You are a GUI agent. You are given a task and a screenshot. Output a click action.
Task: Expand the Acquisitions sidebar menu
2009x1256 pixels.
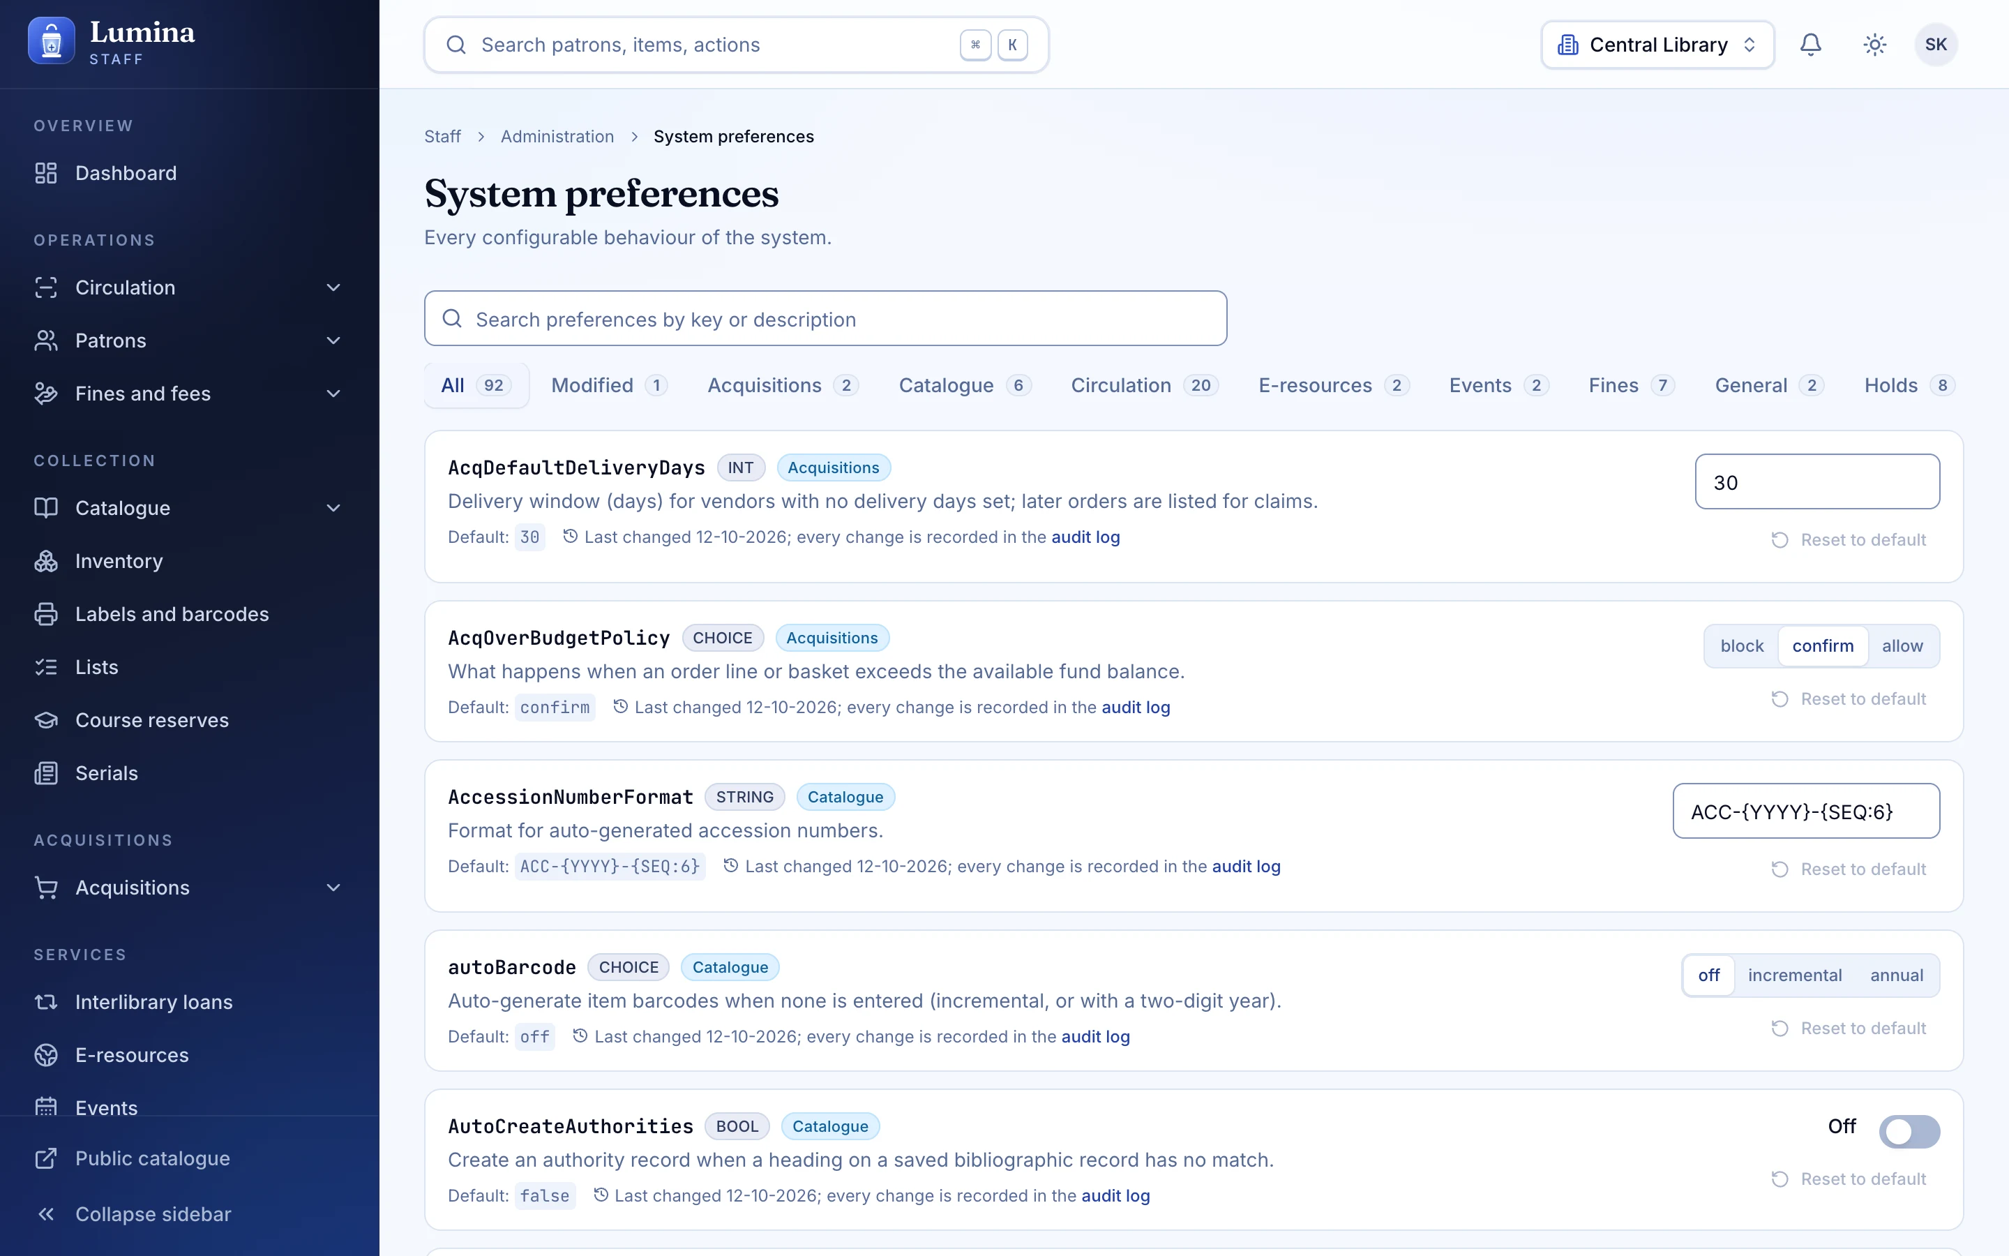(x=189, y=887)
